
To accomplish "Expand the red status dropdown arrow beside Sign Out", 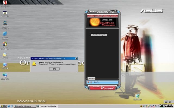I will pyautogui.click(x=88, y=82).
